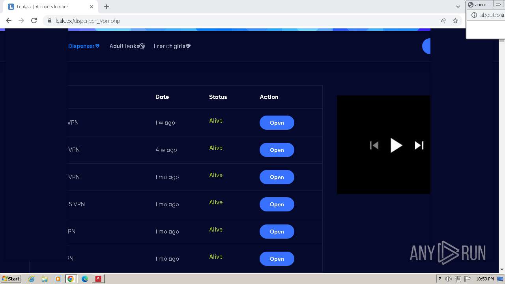The image size is (505, 284).
Task: Skip to next track in player
Action: point(419,146)
